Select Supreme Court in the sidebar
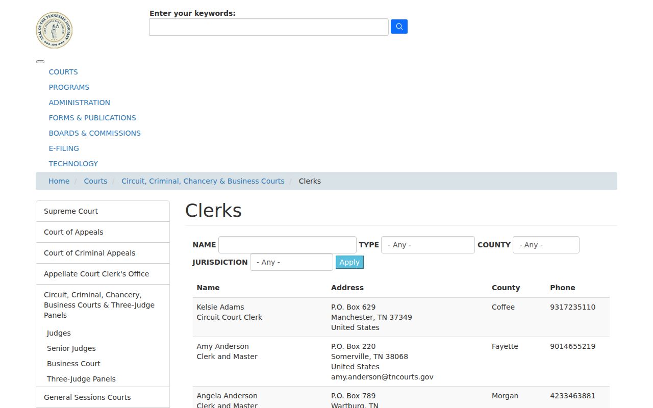 [x=103, y=211]
